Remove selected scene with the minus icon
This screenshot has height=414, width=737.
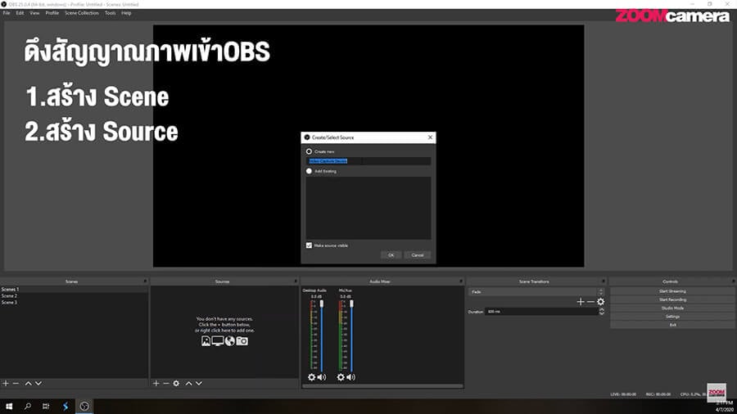pos(16,384)
